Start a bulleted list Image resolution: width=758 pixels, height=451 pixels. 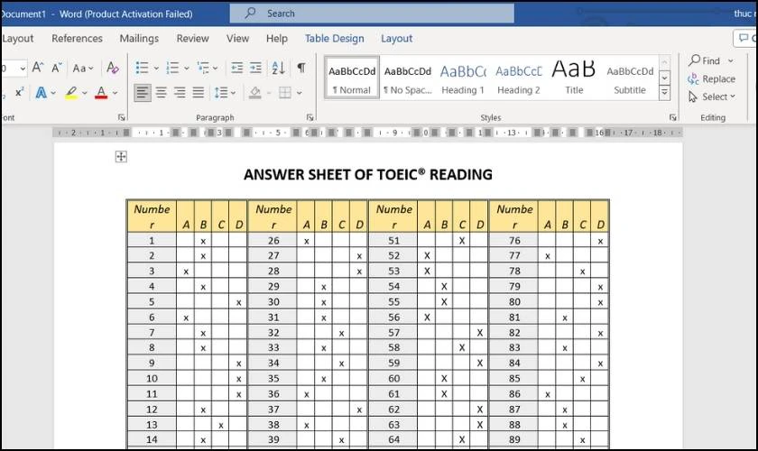tap(143, 68)
